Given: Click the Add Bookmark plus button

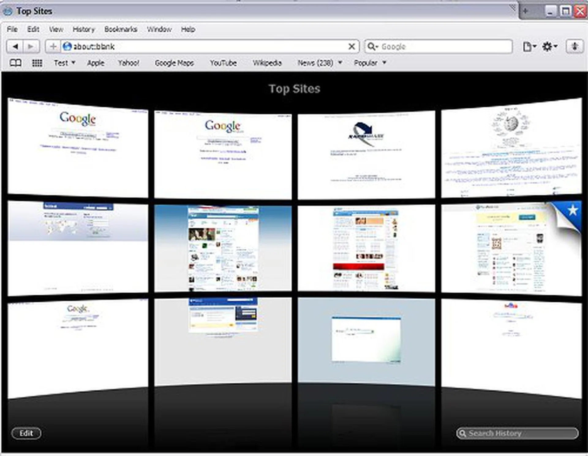Looking at the screenshot, I should pyautogui.click(x=53, y=47).
